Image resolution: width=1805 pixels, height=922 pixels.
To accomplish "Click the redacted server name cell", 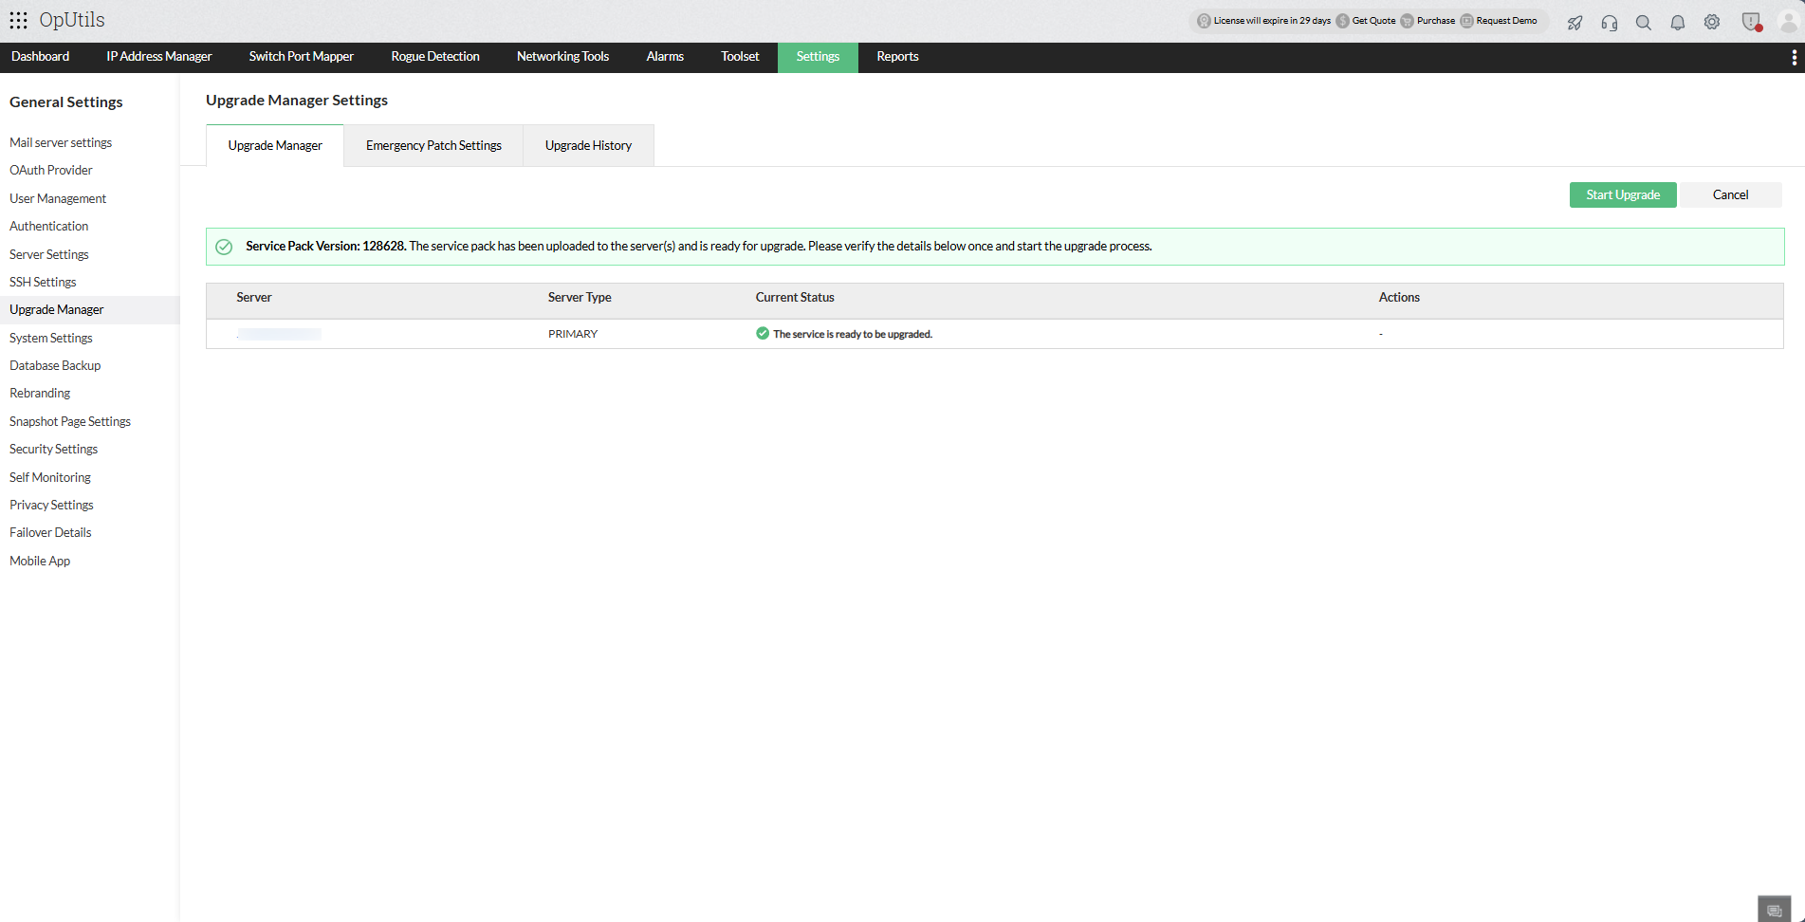I will (279, 335).
